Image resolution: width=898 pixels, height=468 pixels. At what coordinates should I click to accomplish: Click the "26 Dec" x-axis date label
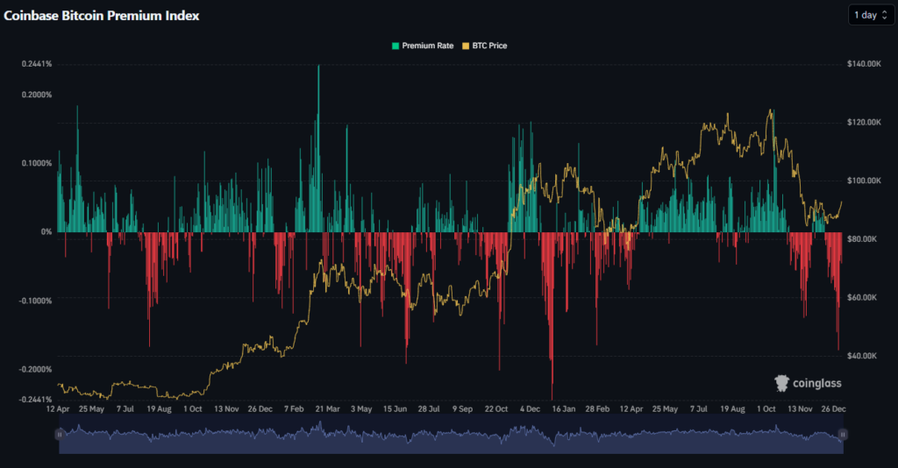(834, 409)
